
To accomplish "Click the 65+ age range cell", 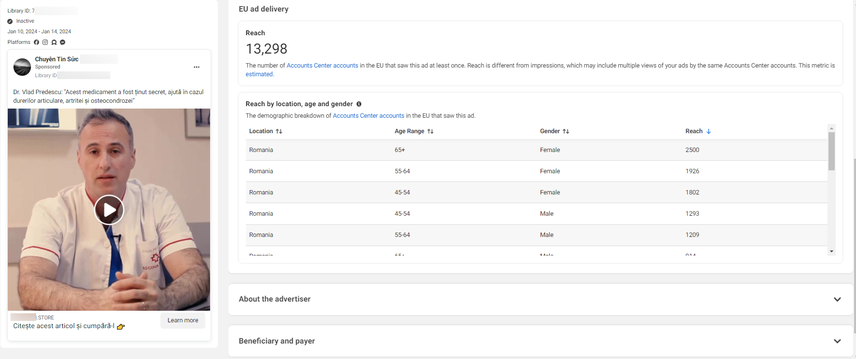I will (399, 150).
